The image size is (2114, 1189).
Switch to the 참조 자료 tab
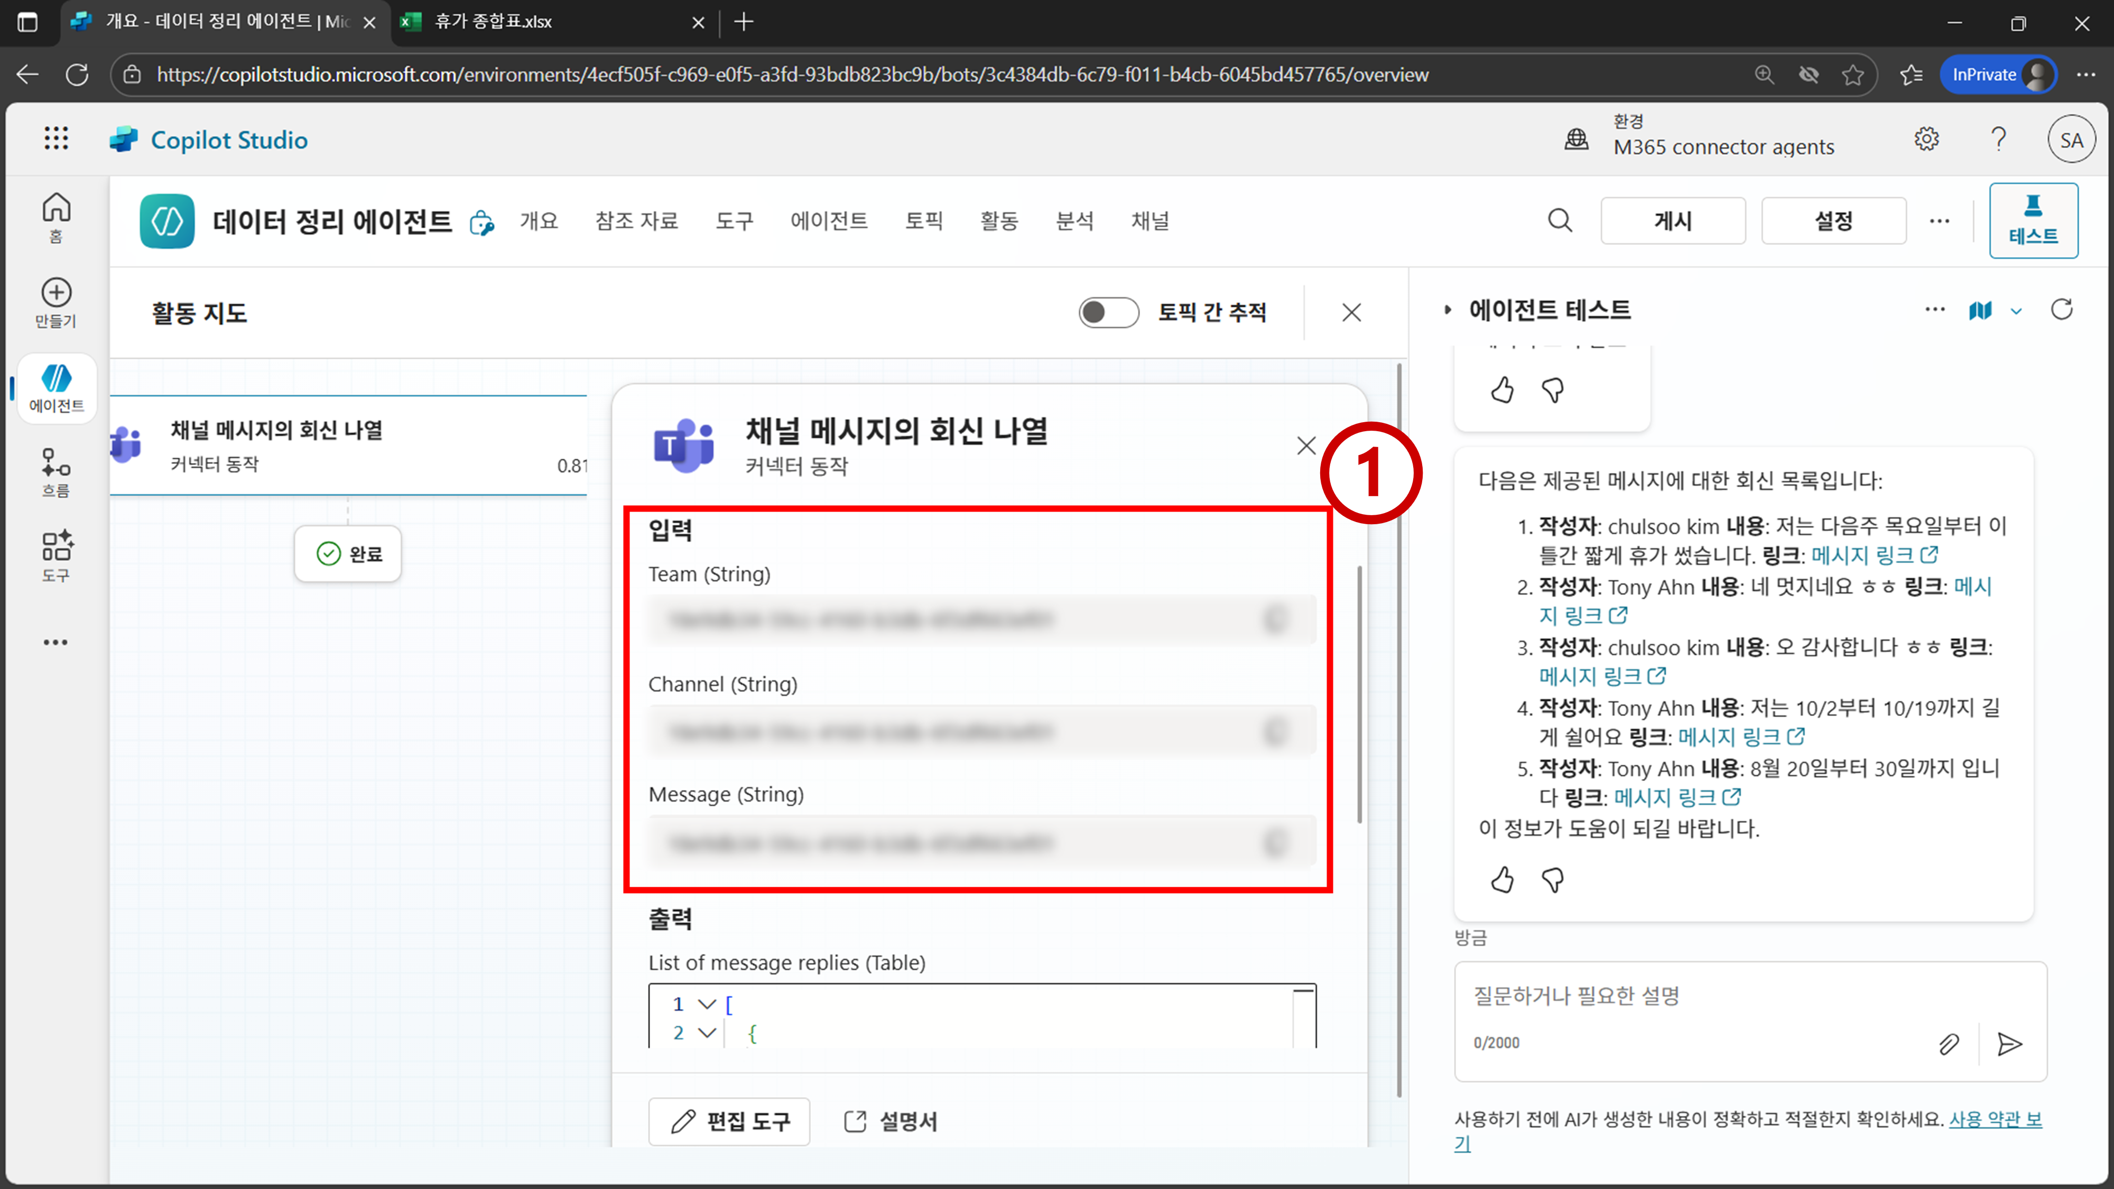tap(636, 221)
